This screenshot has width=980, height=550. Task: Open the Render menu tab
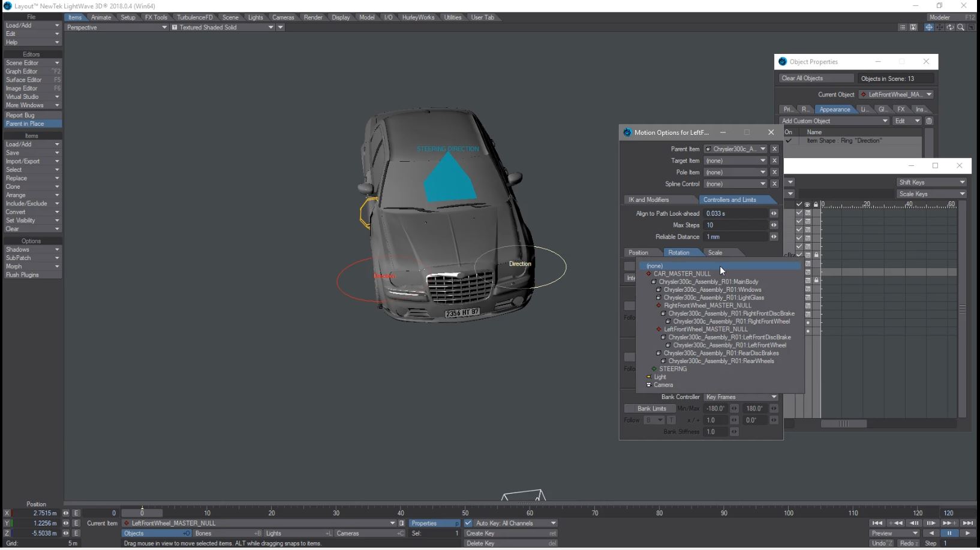click(x=312, y=17)
